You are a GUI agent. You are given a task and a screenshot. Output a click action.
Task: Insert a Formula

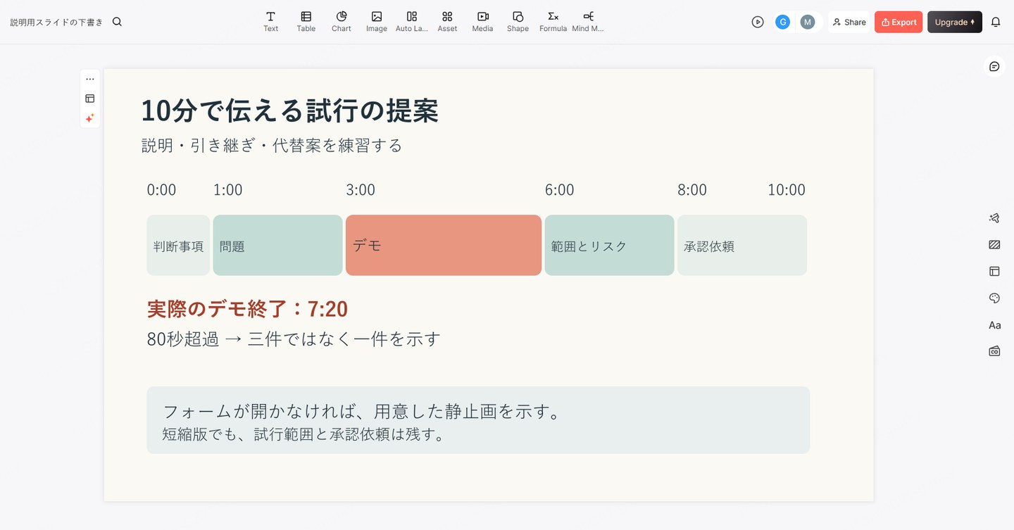(553, 22)
